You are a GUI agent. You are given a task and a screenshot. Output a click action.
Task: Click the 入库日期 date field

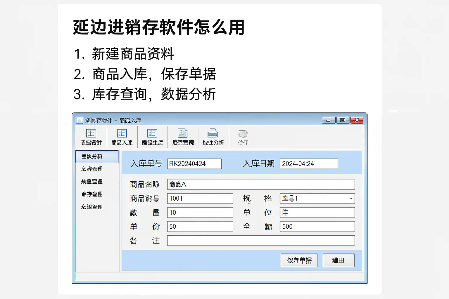[309, 164]
